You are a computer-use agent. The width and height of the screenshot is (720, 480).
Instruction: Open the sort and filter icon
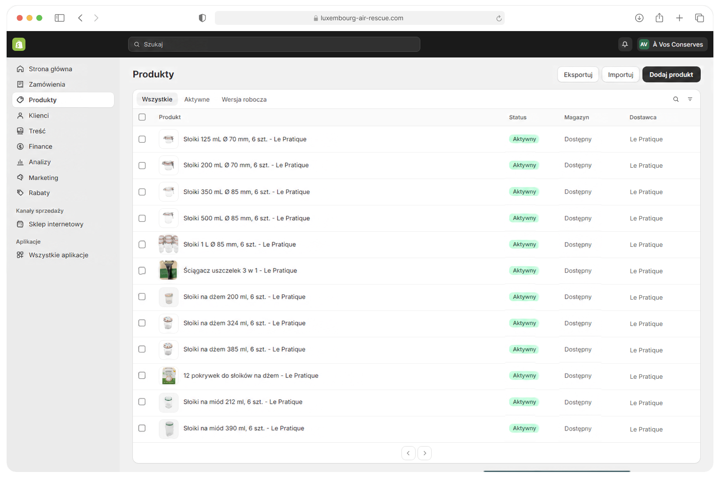[x=690, y=99]
